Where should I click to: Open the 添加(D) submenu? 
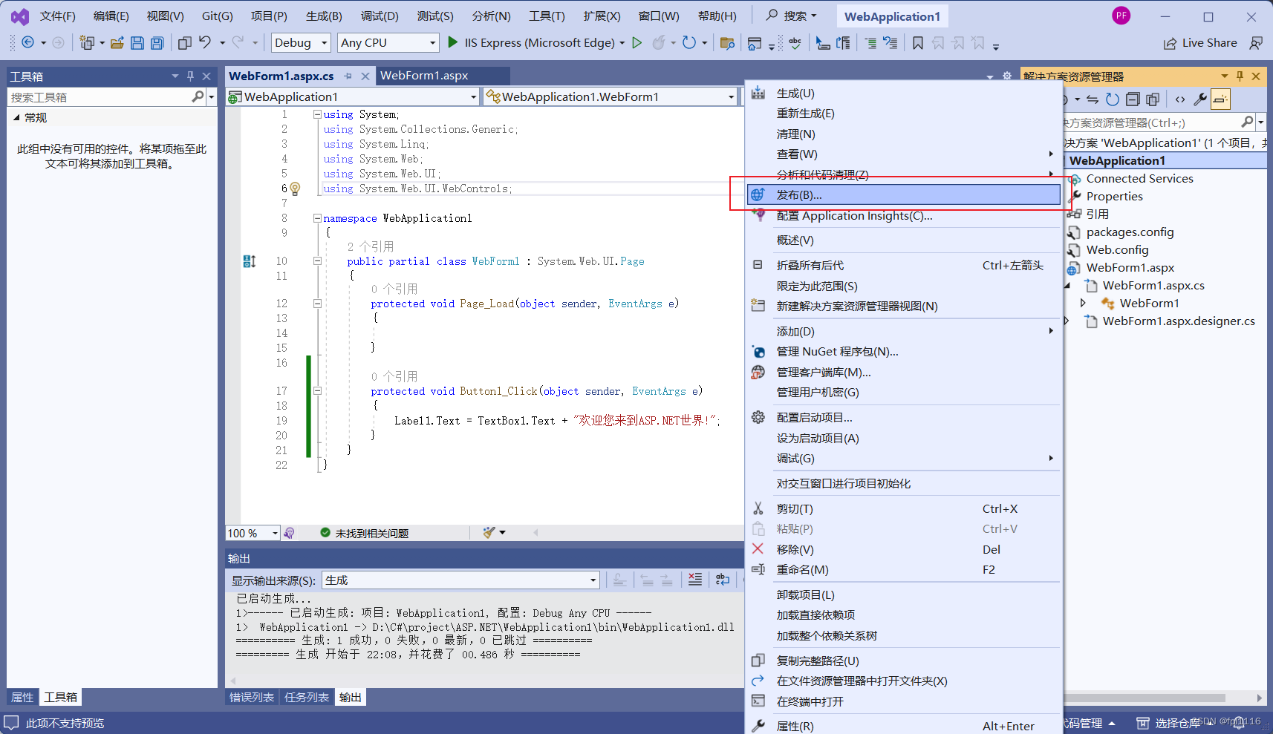pos(904,331)
